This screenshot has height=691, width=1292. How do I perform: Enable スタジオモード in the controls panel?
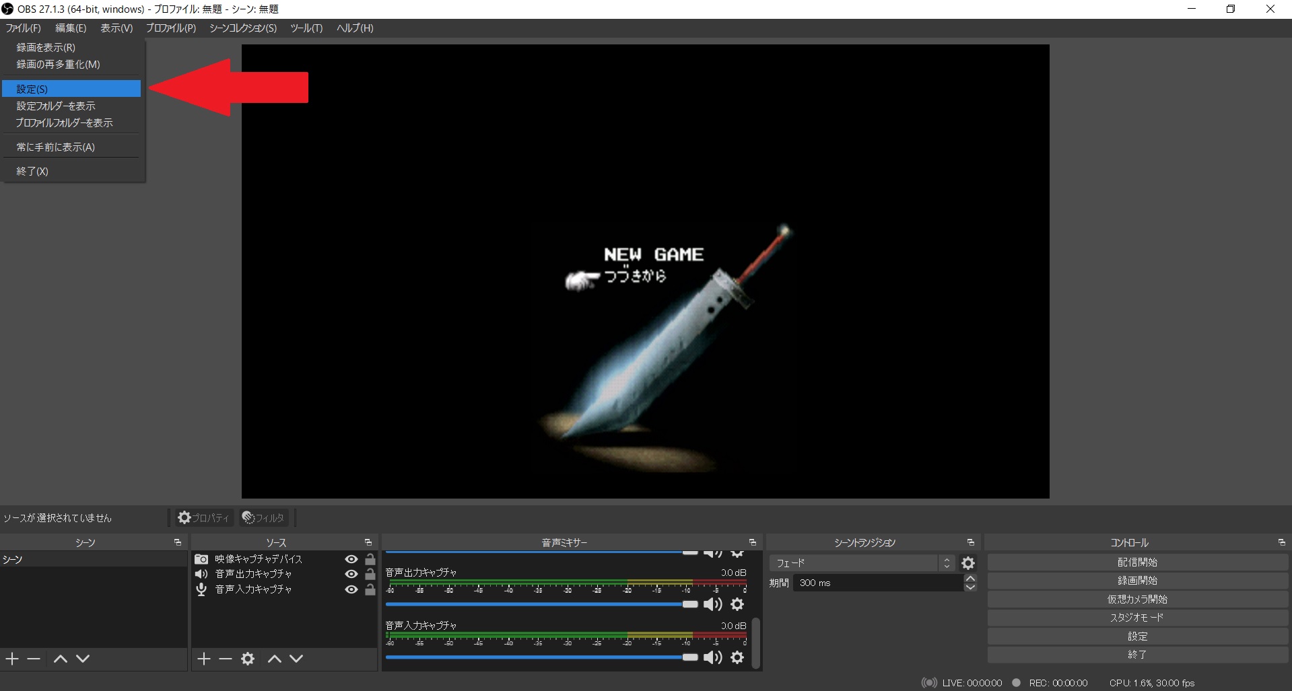pos(1137,618)
